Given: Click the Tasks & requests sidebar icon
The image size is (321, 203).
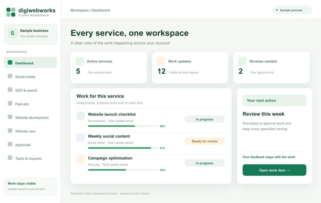Looking at the screenshot, I should click(x=10, y=158).
